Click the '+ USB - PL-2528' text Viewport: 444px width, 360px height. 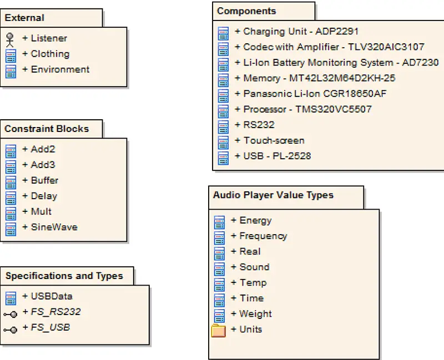pyautogui.click(x=273, y=156)
